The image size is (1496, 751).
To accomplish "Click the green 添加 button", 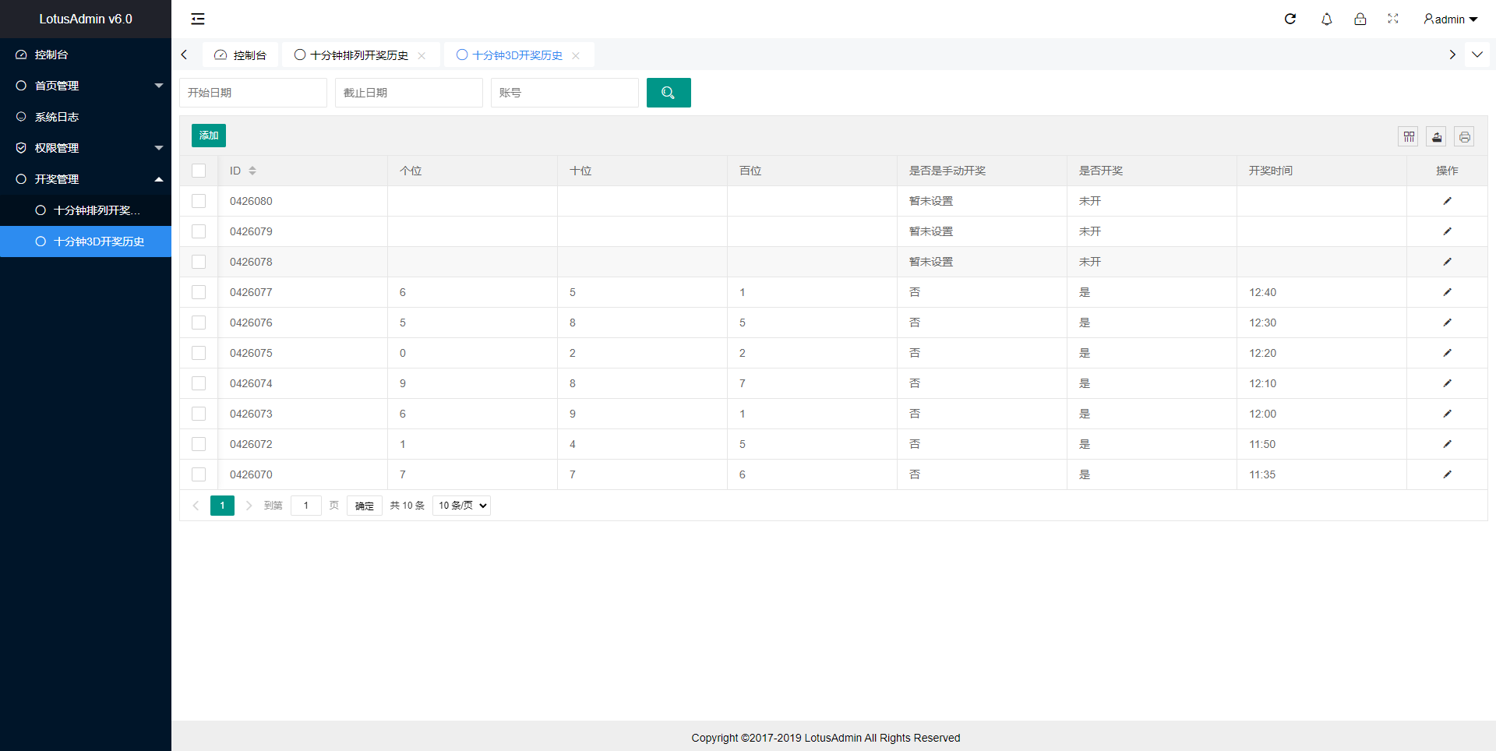I will [208, 136].
